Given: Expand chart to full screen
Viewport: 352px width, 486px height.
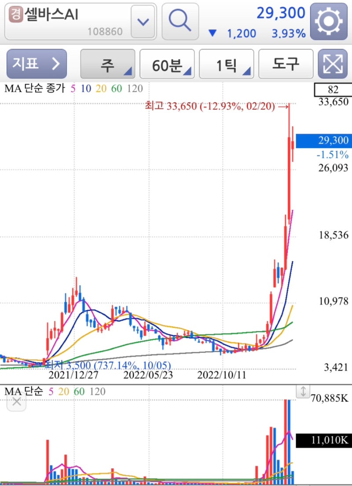Looking at the screenshot, I should click(333, 64).
